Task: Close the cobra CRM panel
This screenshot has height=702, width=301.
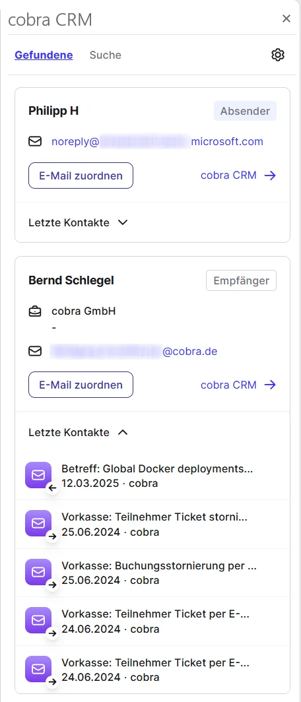Action: point(286,18)
